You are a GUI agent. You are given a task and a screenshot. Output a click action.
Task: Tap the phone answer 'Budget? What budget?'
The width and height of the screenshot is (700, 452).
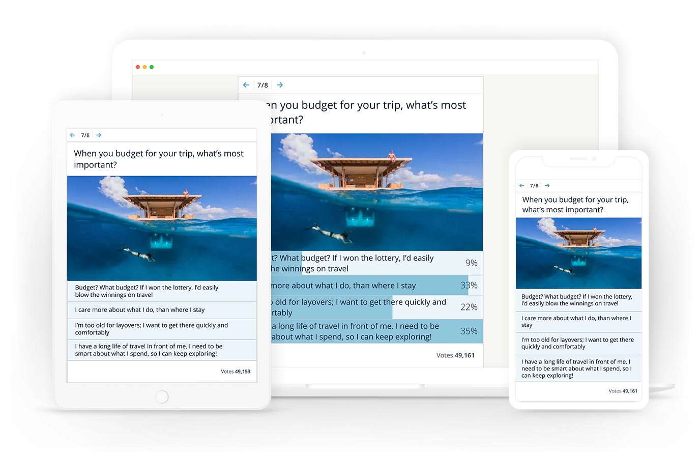578,300
